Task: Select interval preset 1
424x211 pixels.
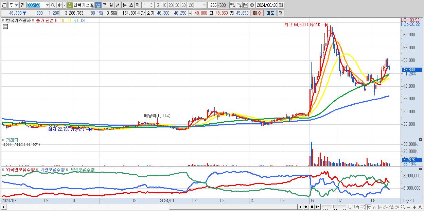Action: click(145, 5)
